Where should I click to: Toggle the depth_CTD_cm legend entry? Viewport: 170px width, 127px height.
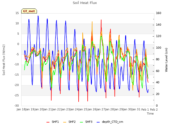[x=110, y=122]
